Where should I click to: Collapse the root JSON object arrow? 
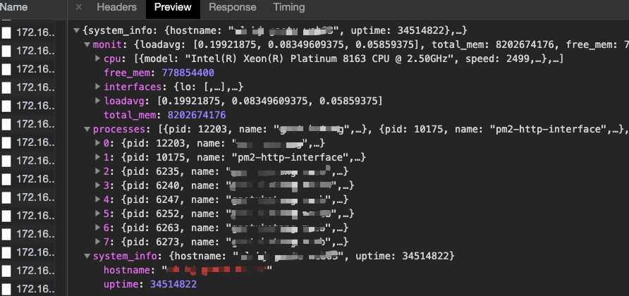(77, 30)
